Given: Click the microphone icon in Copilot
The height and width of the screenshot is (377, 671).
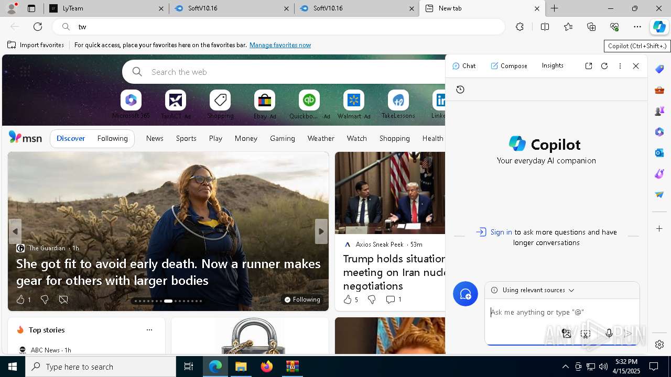Looking at the screenshot, I should (x=609, y=334).
